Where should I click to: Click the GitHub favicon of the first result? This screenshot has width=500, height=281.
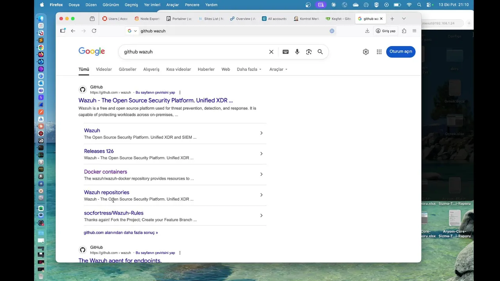[x=82, y=90]
